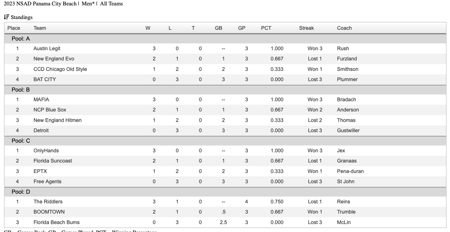The height and width of the screenshot is (232, 450).
Task: Click the L column header
Action: coord(170,28)
